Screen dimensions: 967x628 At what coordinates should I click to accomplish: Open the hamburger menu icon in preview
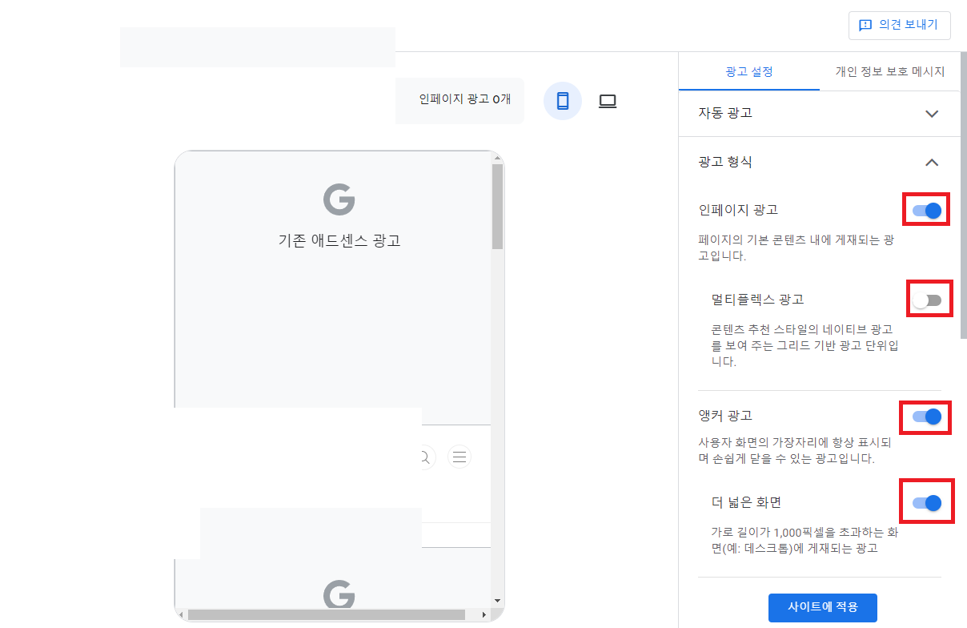click(459, 457)
